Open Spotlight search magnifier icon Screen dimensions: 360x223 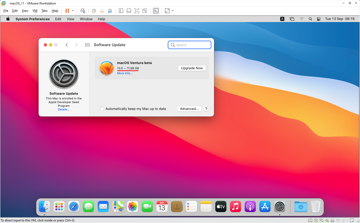(x=310, y=19)
